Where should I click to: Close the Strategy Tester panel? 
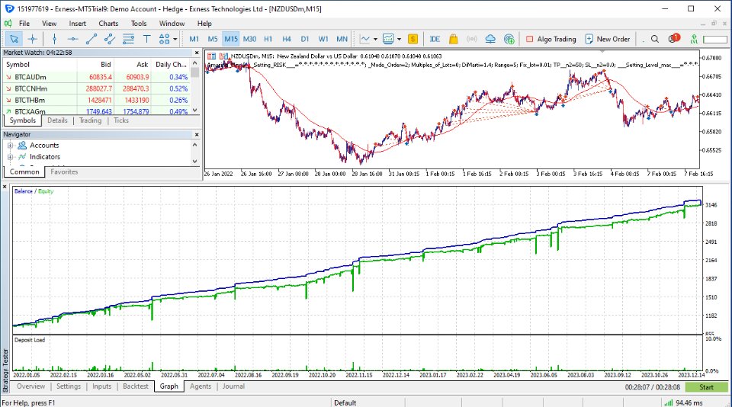click(x=5, y=187)
